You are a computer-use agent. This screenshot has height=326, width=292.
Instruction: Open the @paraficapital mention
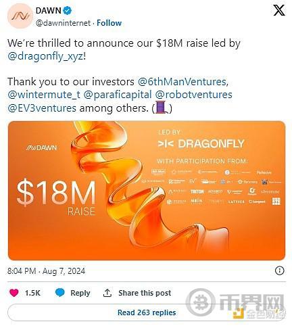[x=118, y=95]
